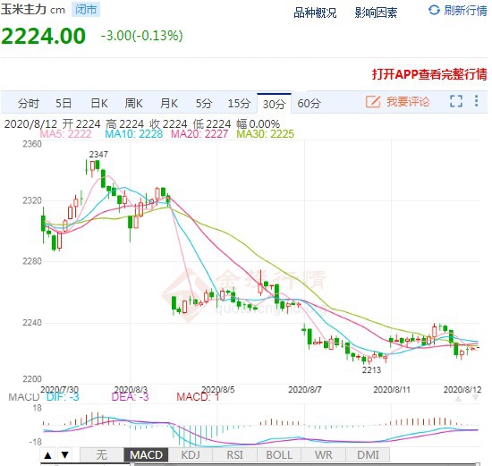Click the MA10: 2228 legend label
The width and height of the screenshot is (492, 466).
coord(133,134)
